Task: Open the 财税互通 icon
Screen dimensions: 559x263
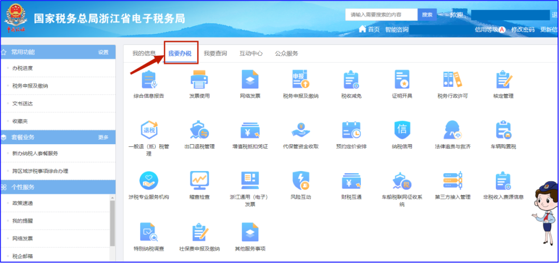Action: (x=351, y=181)
